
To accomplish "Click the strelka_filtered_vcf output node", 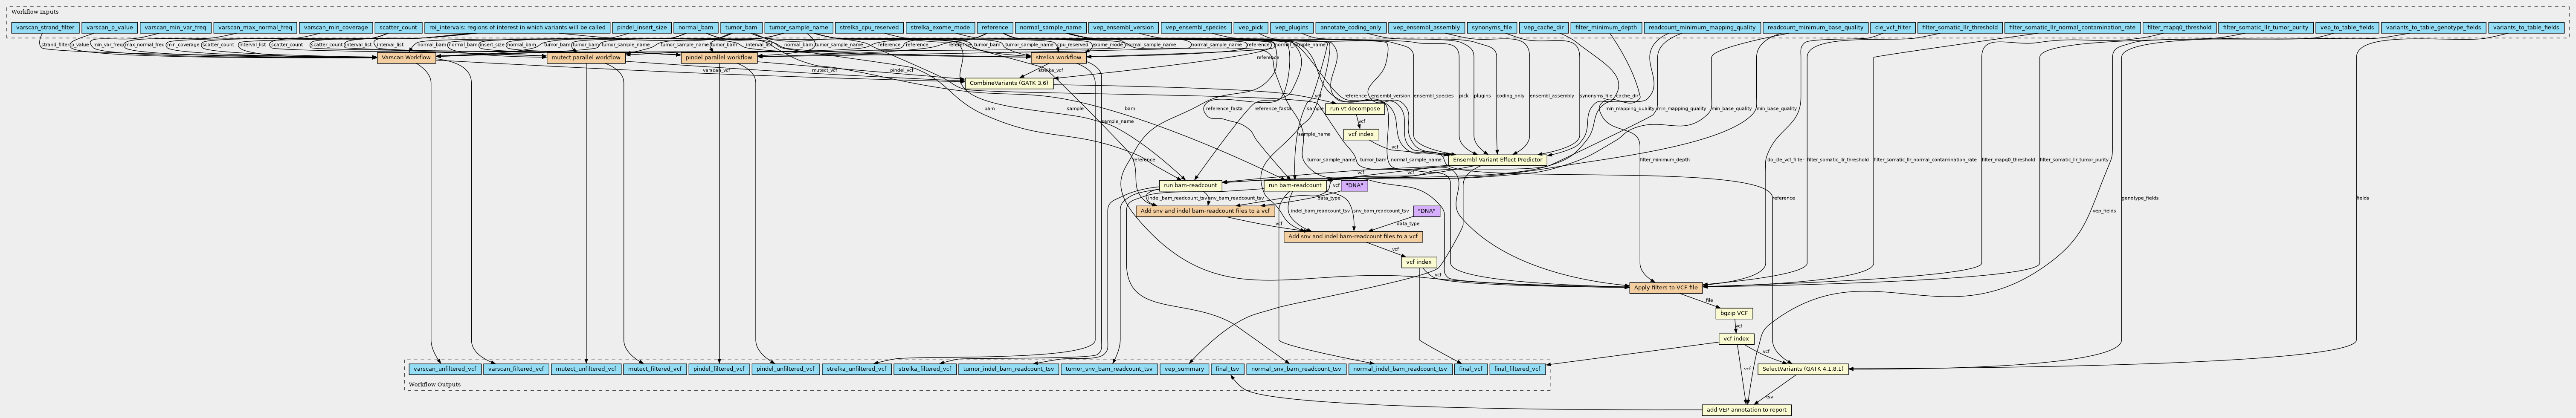I will coord(924,369).
